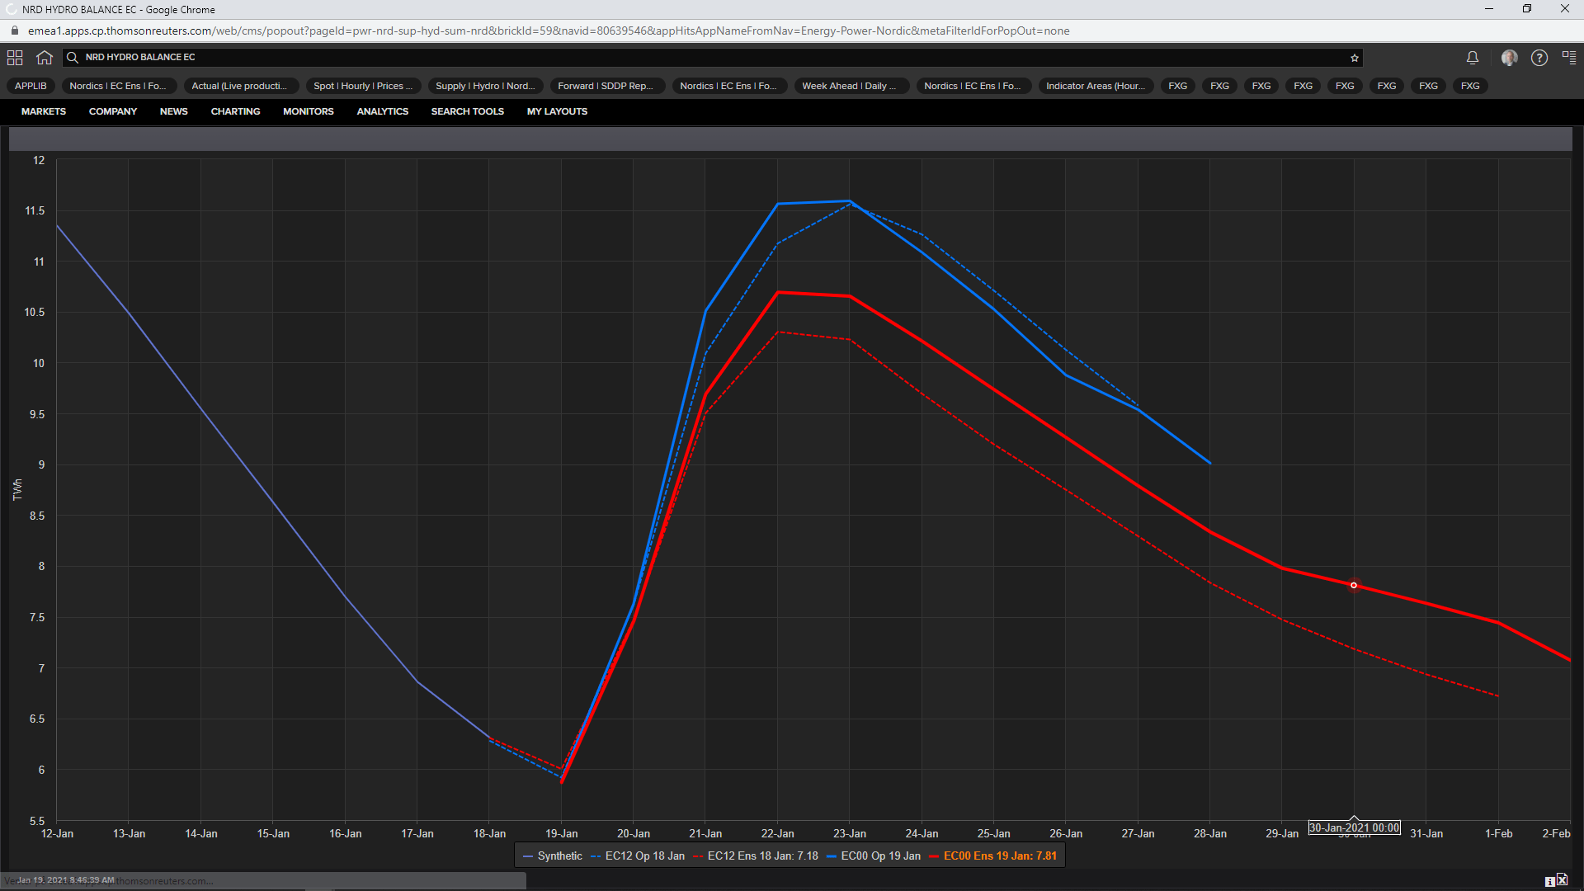Click the Home icon

click(45, 58)
